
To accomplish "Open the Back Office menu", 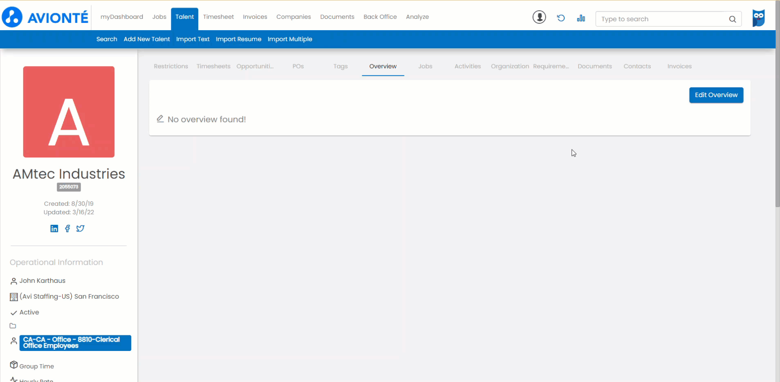I will tap(380, 17).
